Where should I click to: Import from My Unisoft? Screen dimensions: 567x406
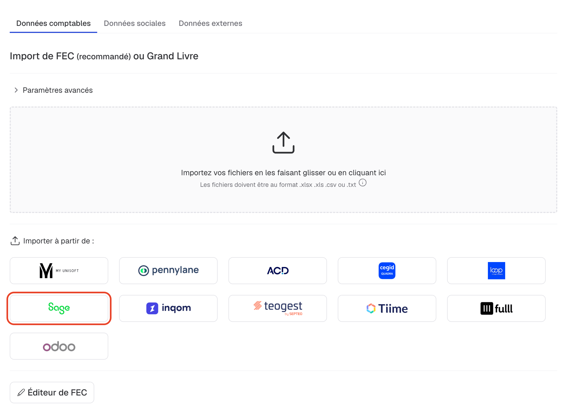click(x=59, y=271)
